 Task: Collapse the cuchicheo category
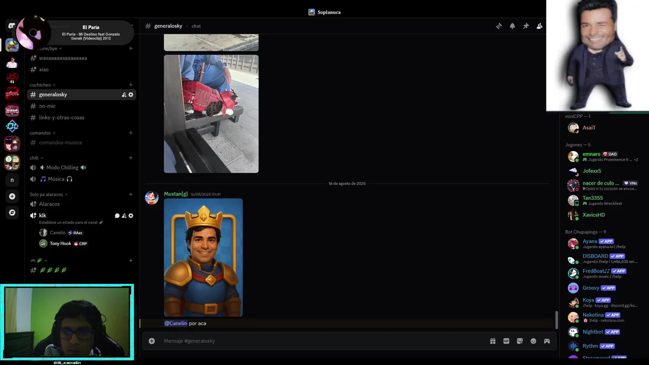[x=43, y=85]
